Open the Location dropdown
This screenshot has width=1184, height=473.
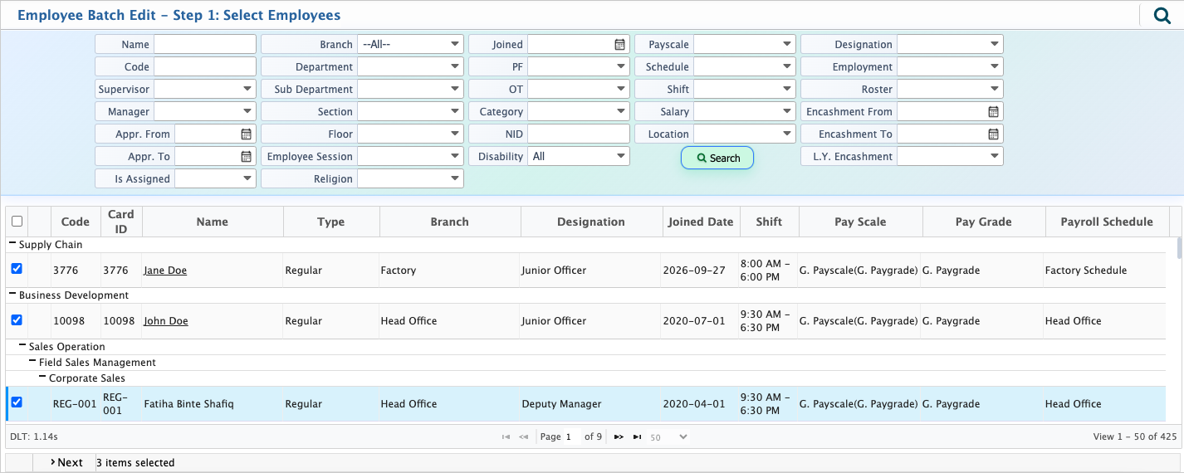click(x=745, y=134)
